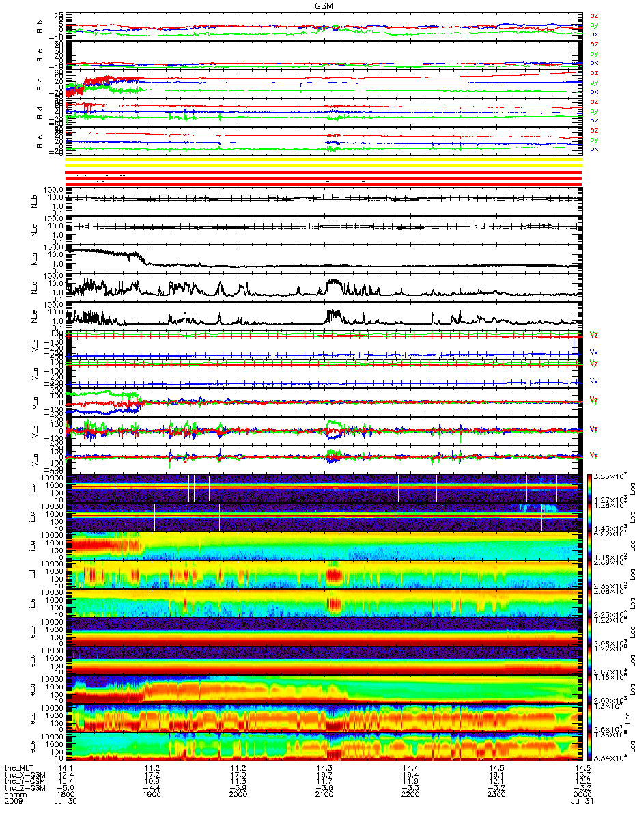Image resolution: width=635 pixels, height=820 pixels.
Task: Click the Jul 31 date label
Action: tap(581, 800)
